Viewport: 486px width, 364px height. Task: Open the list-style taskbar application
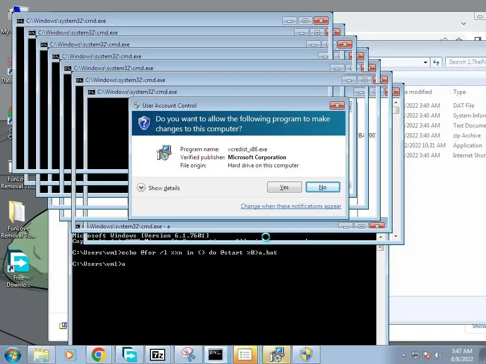[244, 355]
